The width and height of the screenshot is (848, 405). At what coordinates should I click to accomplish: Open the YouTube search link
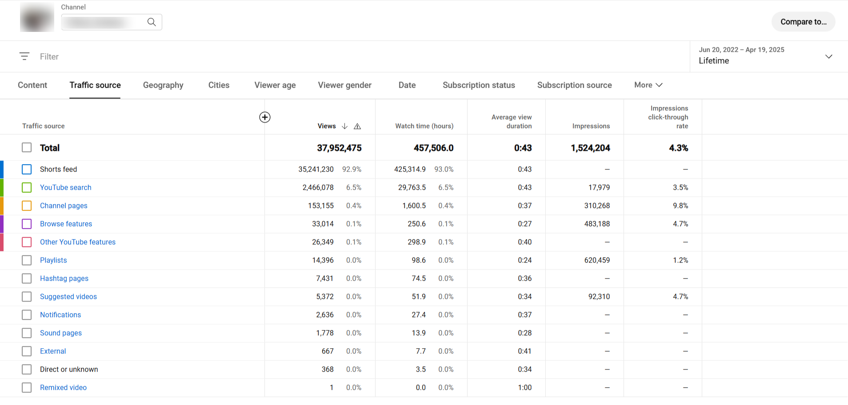click(66, 187)
